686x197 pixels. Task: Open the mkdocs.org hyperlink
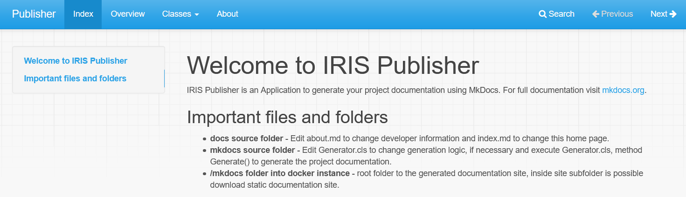[623, 90]
